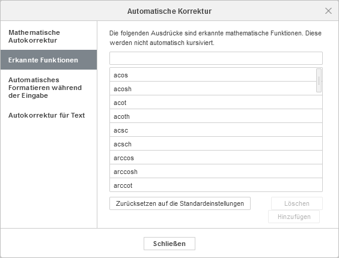Select the arccos list entry
The image size is (339, 258).
[x=216, y=158]
